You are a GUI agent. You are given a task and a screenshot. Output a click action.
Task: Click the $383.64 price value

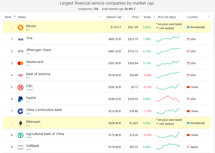click(x=133, y=63)
